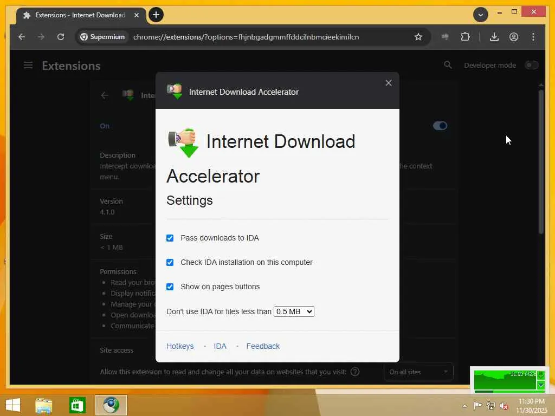The width and height of the screenshot is (555, 416).
Task: Turn off the extension On toggle
Action: (x=440, y=126)
